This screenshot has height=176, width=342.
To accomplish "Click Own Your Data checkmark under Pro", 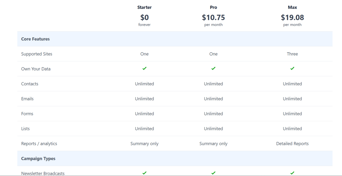I will (x=213, y=69).
